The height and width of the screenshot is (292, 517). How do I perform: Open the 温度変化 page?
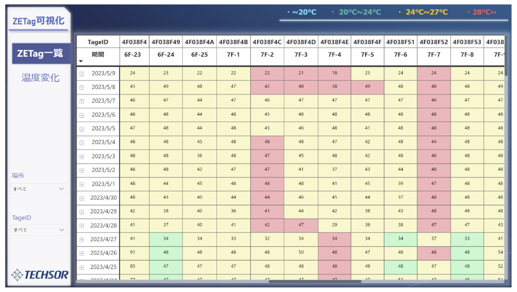41,78
